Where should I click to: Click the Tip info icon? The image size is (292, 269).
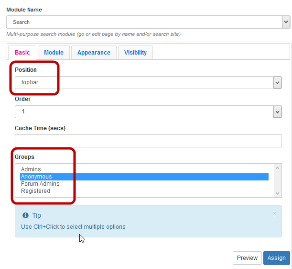(x=25, y=215)
